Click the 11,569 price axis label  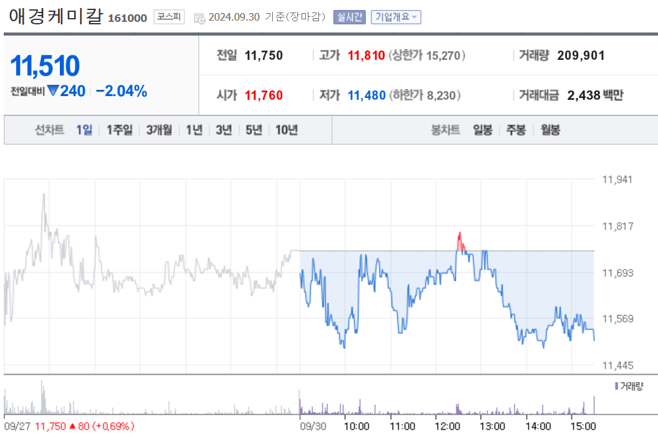click(x=617, y=319)
